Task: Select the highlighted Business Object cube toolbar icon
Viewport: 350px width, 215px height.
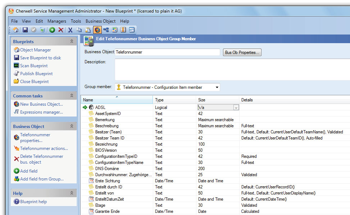Action: [97, 30]
